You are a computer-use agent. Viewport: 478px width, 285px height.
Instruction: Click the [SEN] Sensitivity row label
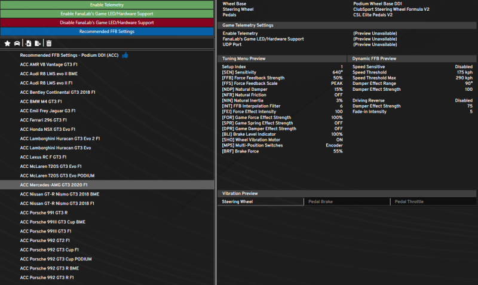[x=239, y=72]
